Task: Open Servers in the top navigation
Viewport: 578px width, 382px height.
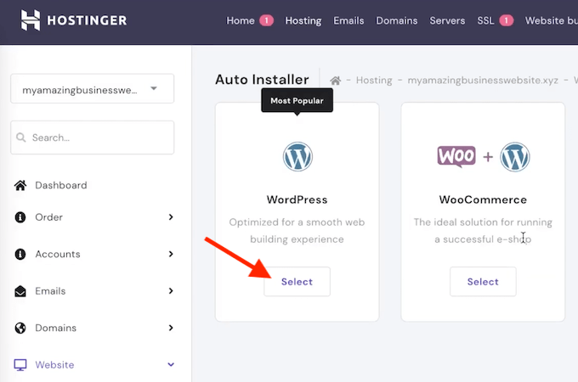Action: (447, 20)
